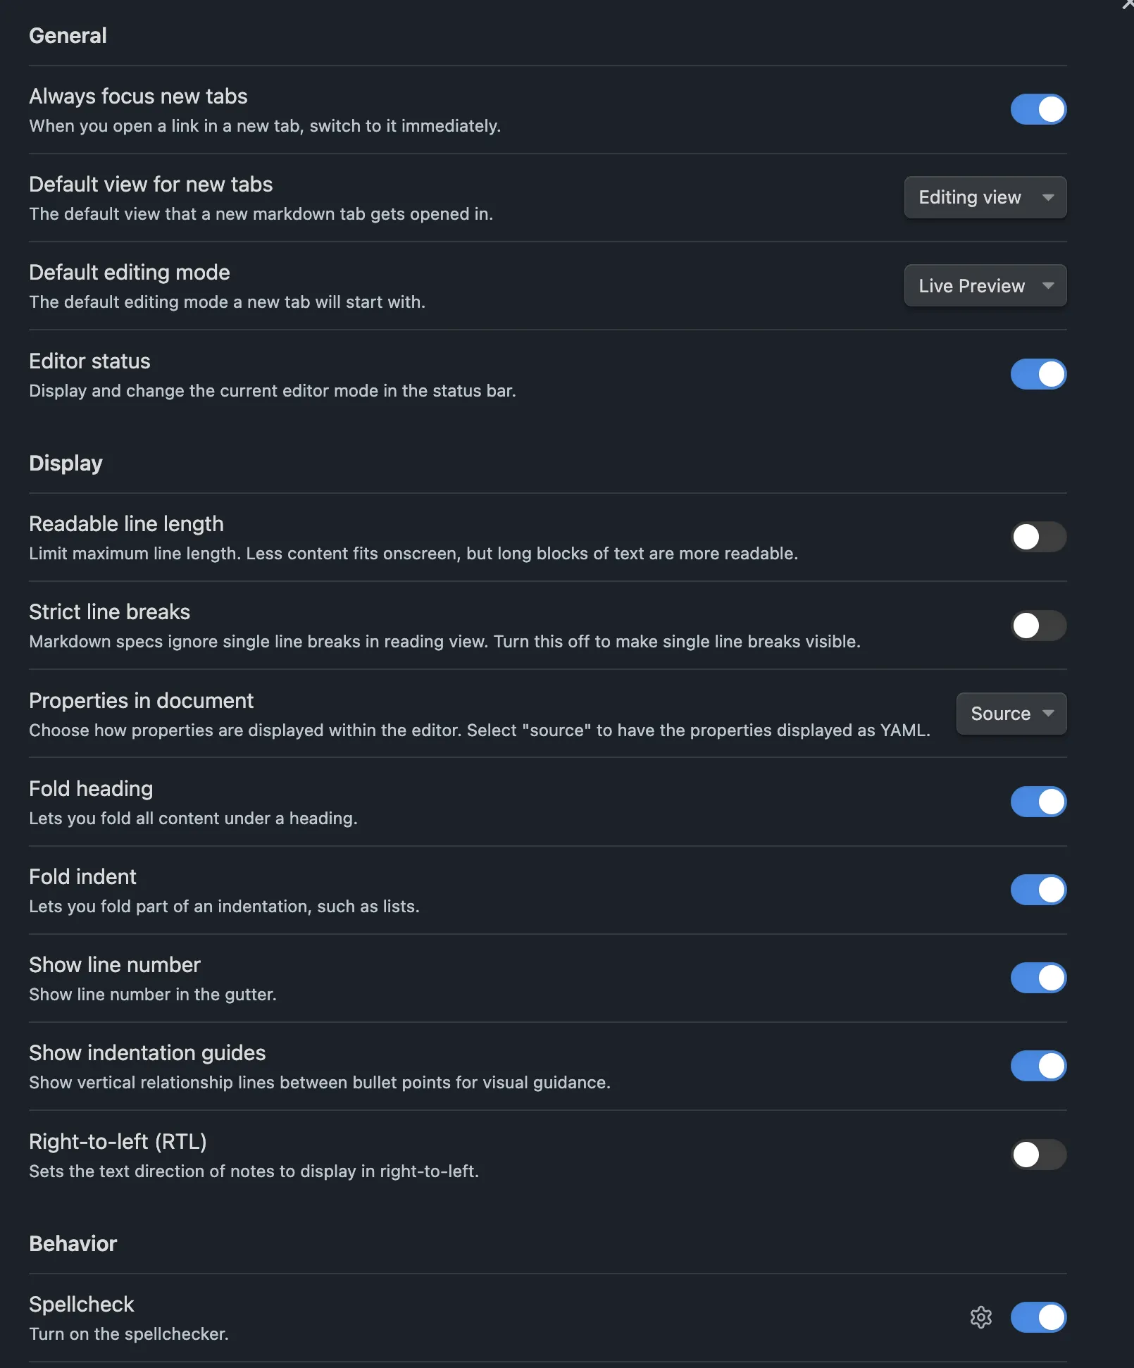The height and width of the screenshot is (1368, 1134).
Task: Disable Always focus new tabs toggle
Action: [x=1038, y=109]
